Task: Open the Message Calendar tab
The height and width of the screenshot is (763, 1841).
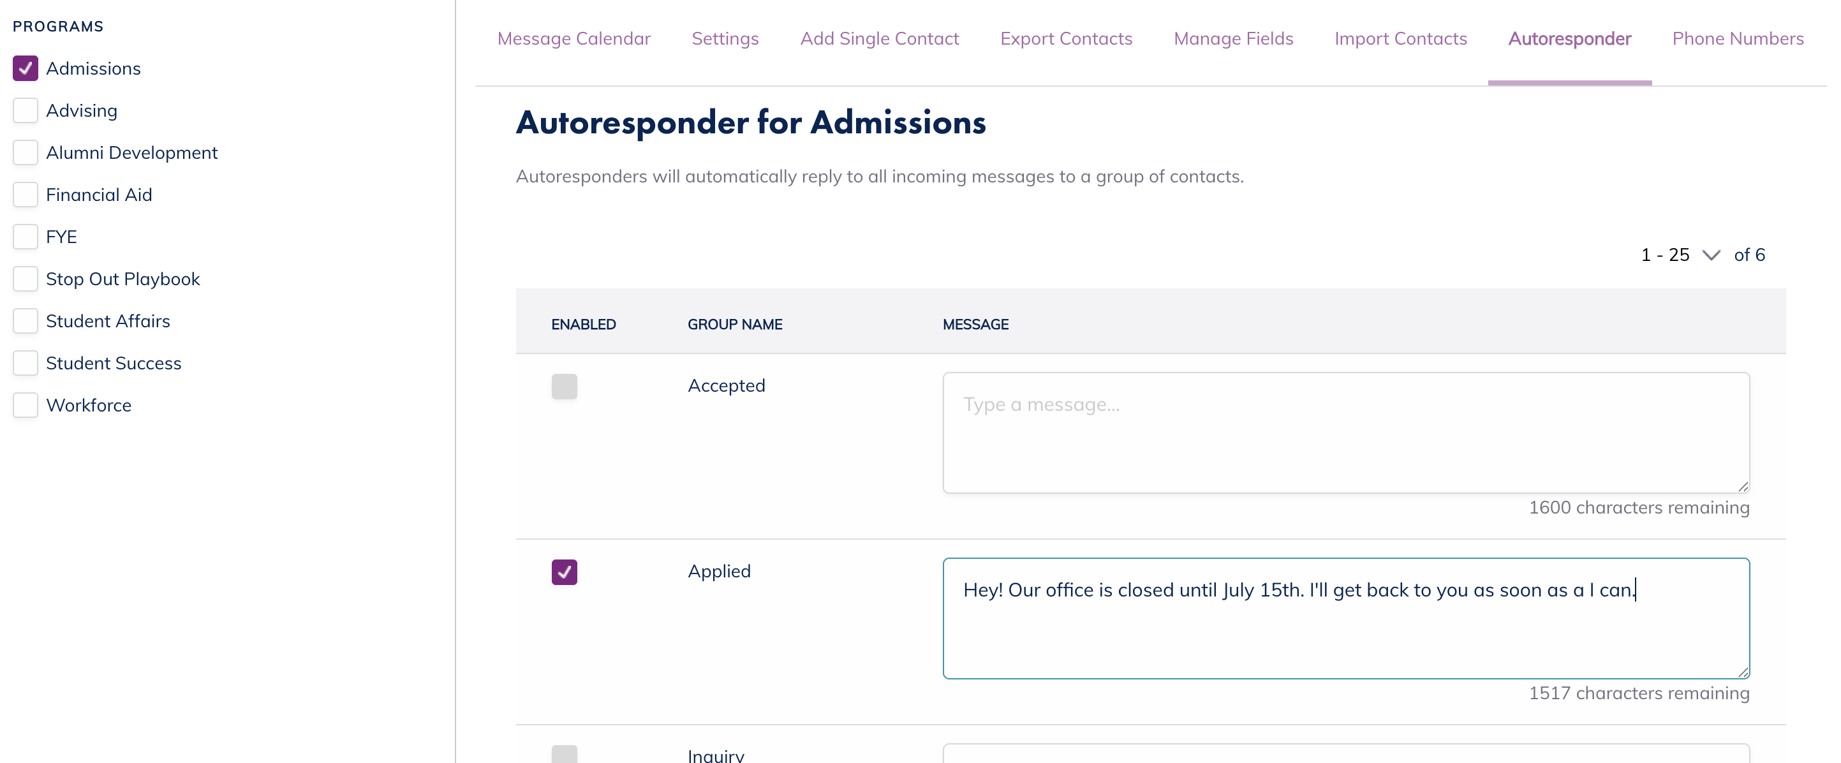Action: coord(574,38)
